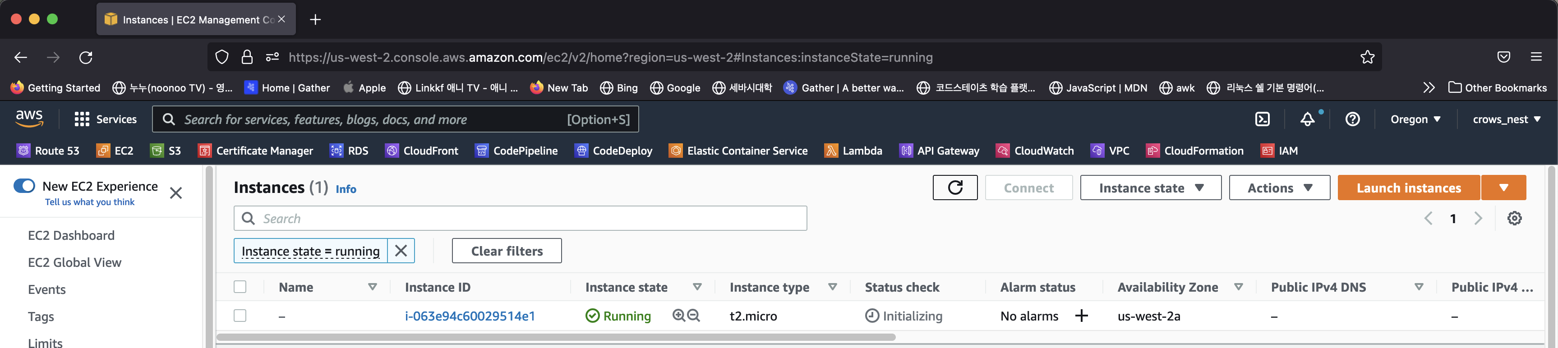Toggle the New EC2 Experience switch
The image size is (1558, 348).
(24, 185)
